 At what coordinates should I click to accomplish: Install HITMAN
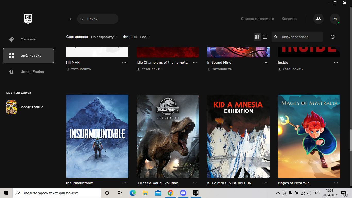tap(79, 69)
